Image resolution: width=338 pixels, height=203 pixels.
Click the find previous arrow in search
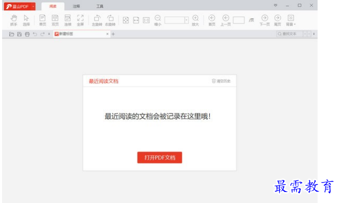pyautogui.click(x=305, y=34)
